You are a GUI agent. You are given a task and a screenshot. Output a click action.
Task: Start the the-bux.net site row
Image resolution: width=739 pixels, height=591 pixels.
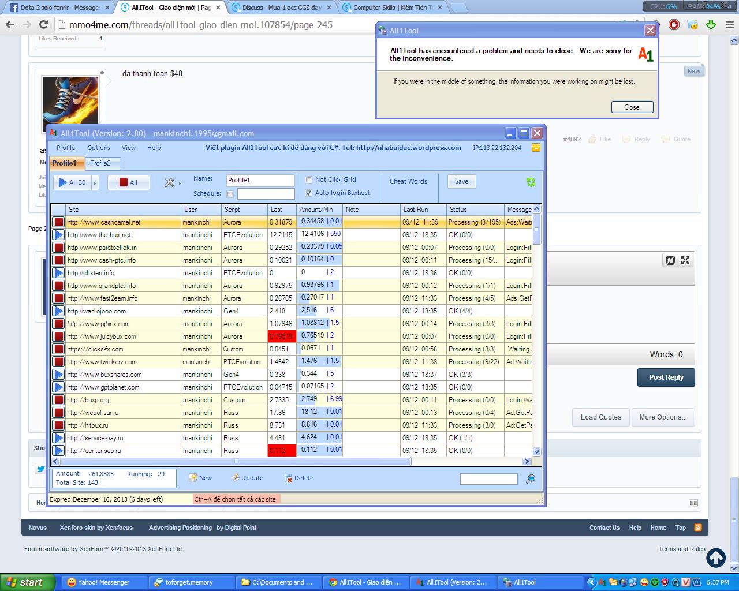point(58,235)
